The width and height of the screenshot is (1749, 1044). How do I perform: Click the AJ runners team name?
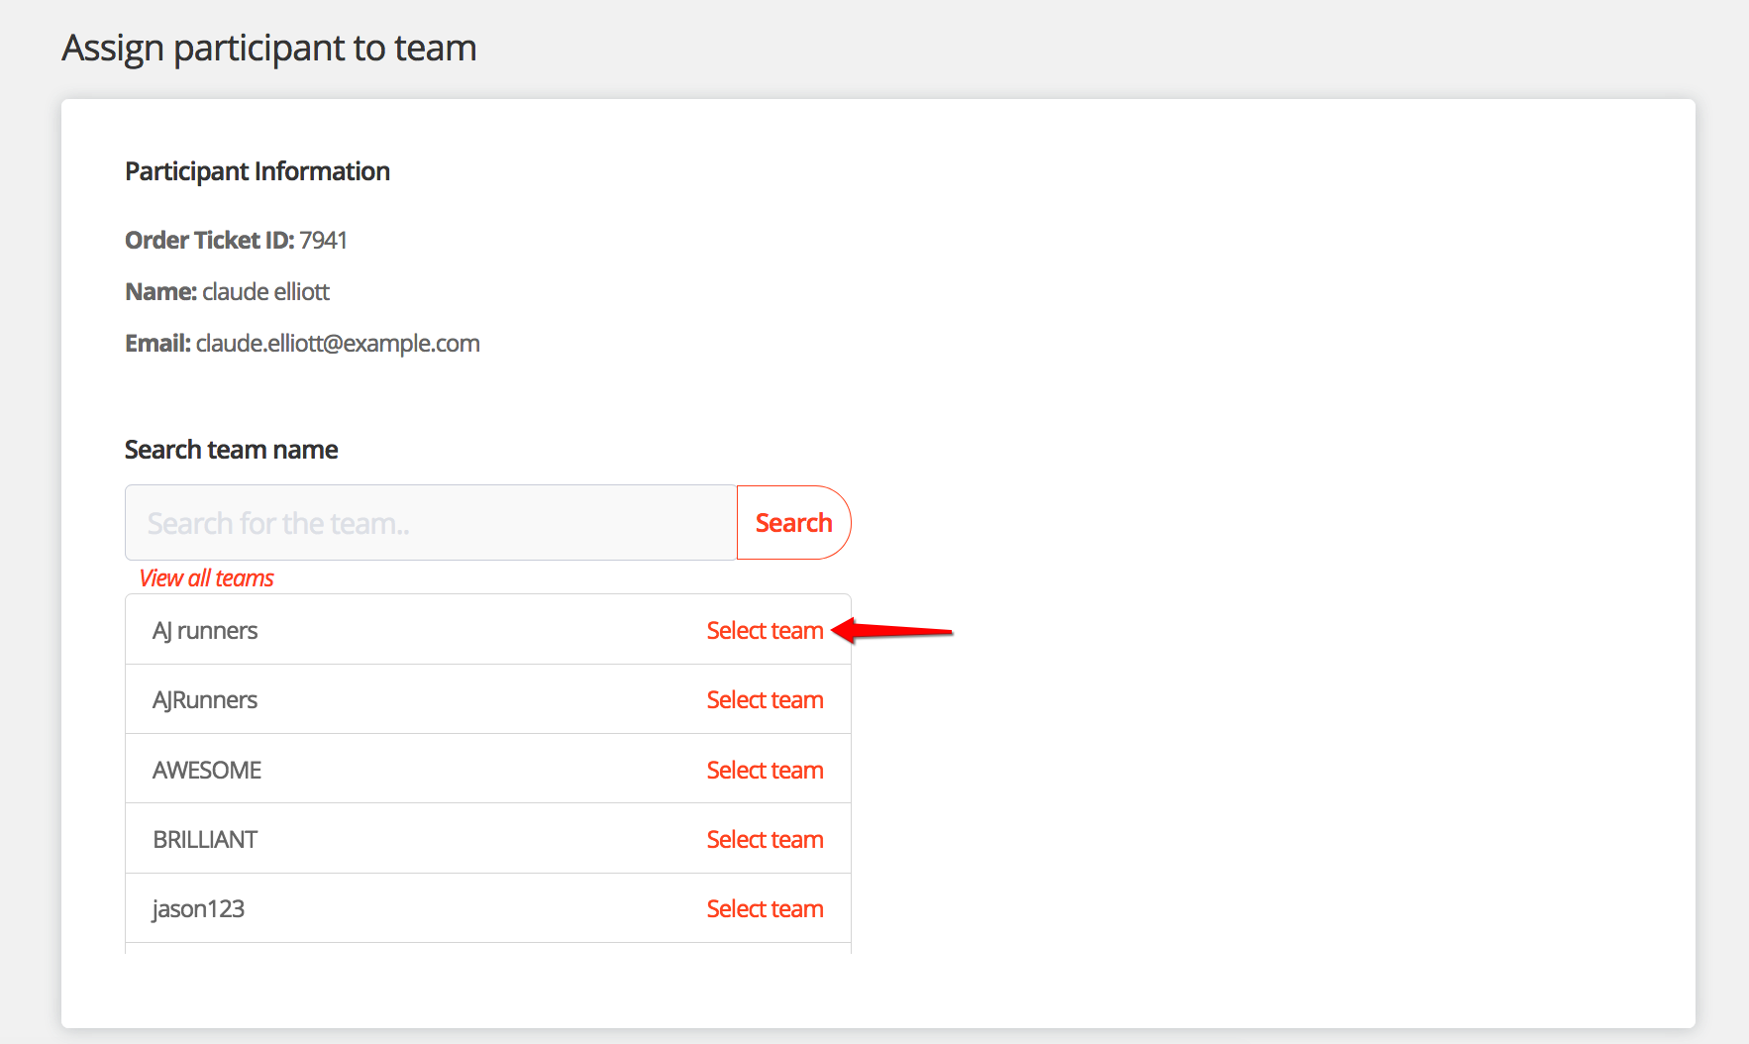point(205,631)
